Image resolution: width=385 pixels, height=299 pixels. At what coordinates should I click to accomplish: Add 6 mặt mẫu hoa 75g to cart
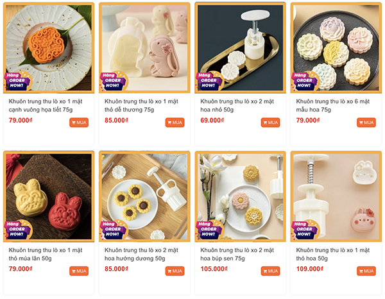click(366, 123)
